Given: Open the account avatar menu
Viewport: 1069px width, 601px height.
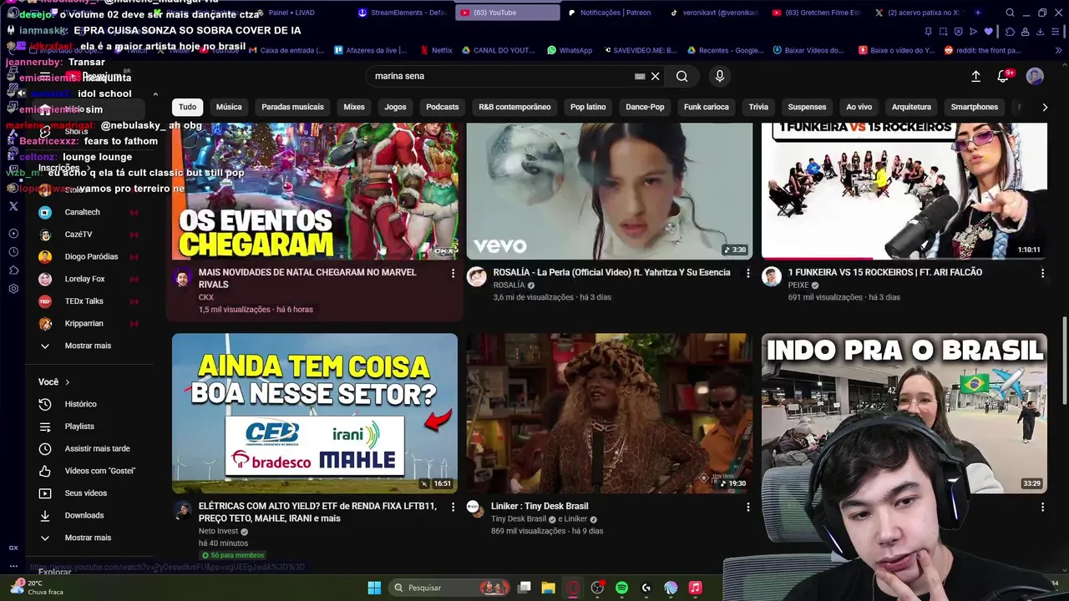Looking at the screenshot, I should tap(1035, 76).
